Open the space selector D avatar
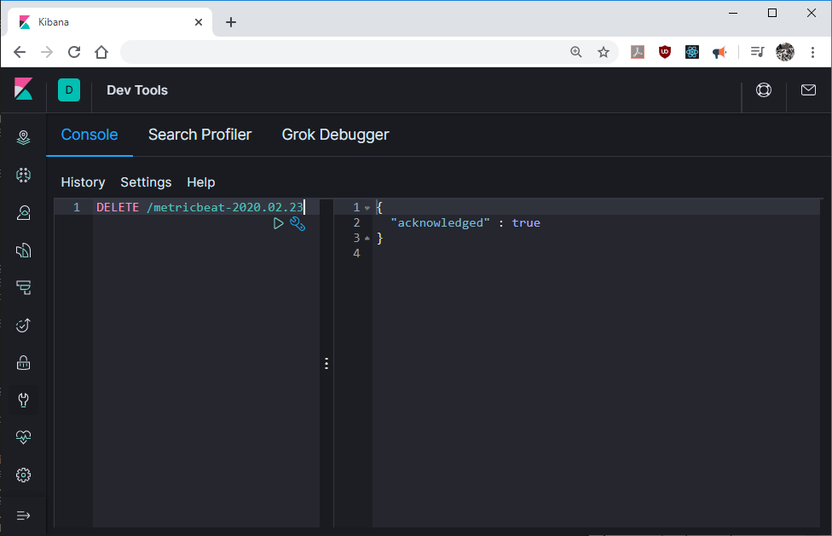Screen dimensions: 832x536 pos(69,90)
